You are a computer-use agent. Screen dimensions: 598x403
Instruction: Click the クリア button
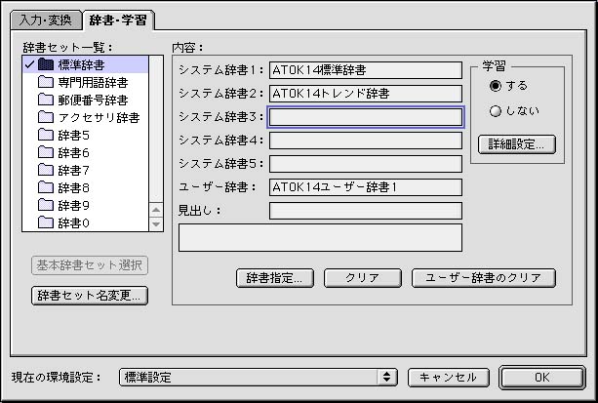[x=363, y=278]
